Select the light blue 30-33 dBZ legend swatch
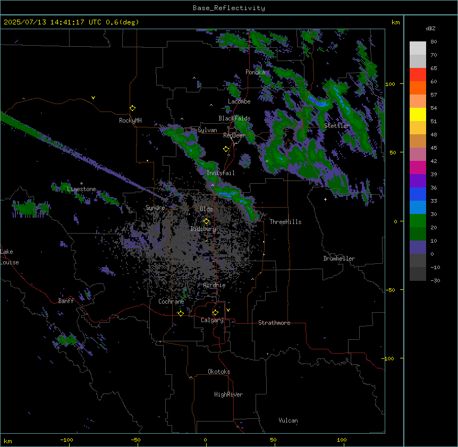This screenshot has height=447, width=458. tap(418, 208)
